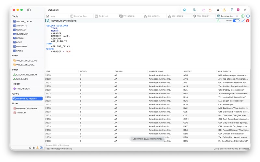Switch to the IDX_AIRLIN... tab
260x162 pixels.
tap(155, 16)
